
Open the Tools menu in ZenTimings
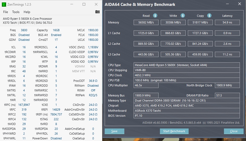[x=16, y=12]
